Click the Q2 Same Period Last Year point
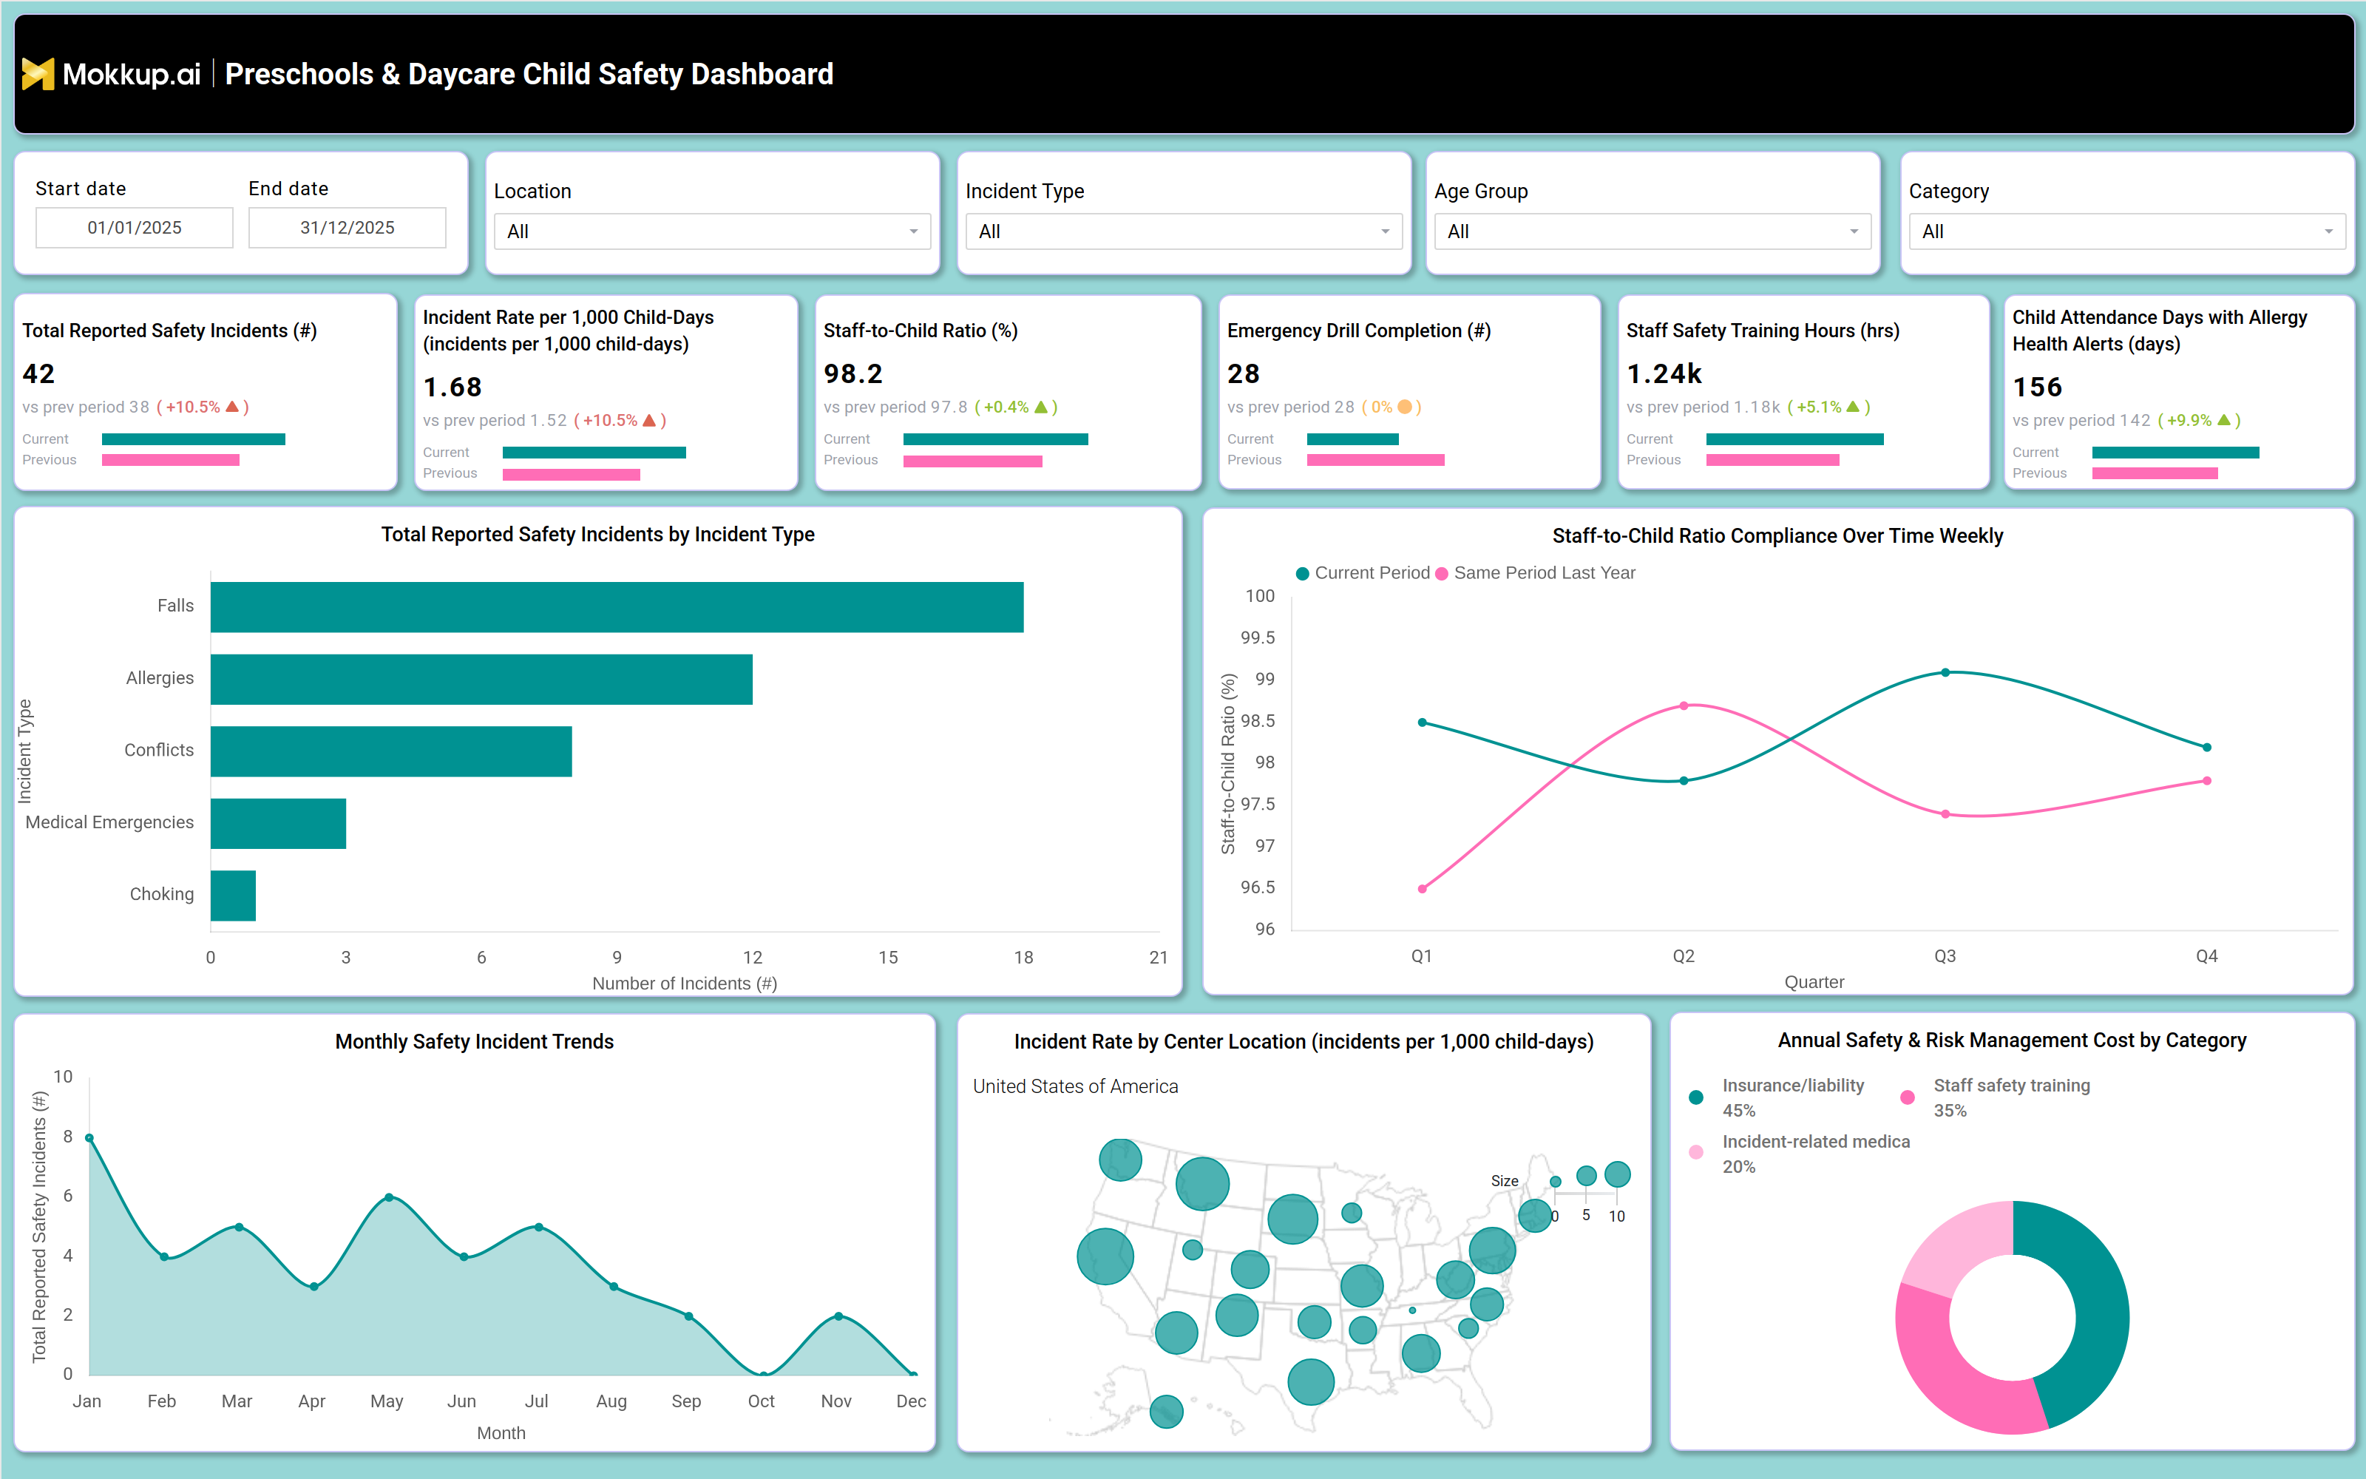Image resolution: width=2366 pixels, height=1479 pixels. click(x=1684, y=705)
